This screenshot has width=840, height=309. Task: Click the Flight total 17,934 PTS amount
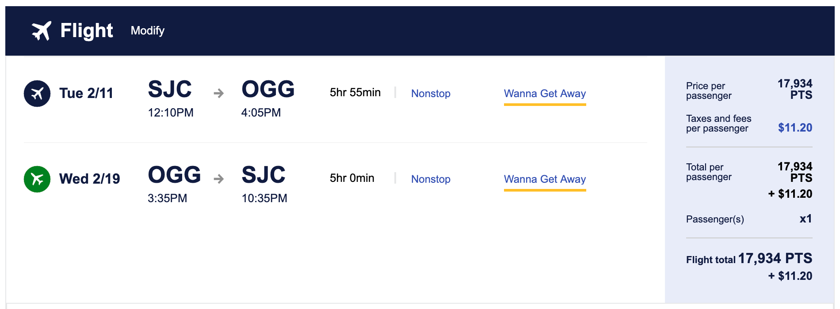[775, 258]
